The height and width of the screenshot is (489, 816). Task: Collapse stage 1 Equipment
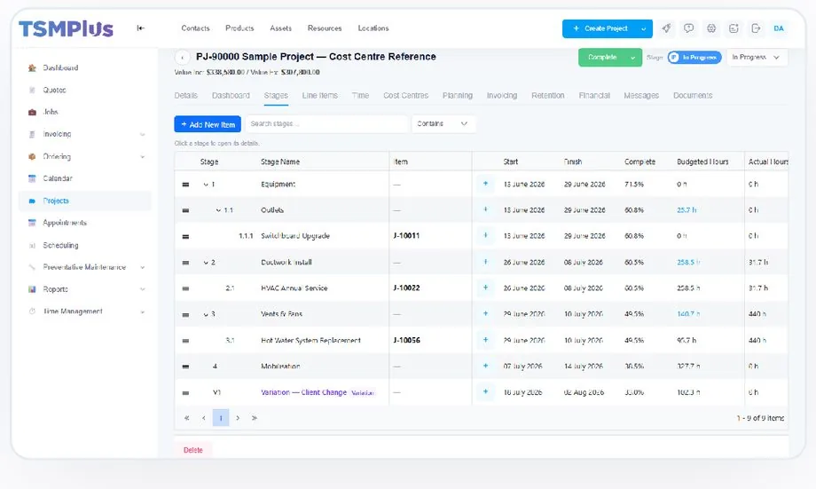[206, 185]
